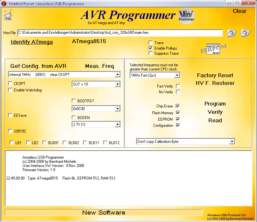Tick the LB2 lock bit
The image size is (257, 222).
(x=28, y=143)
